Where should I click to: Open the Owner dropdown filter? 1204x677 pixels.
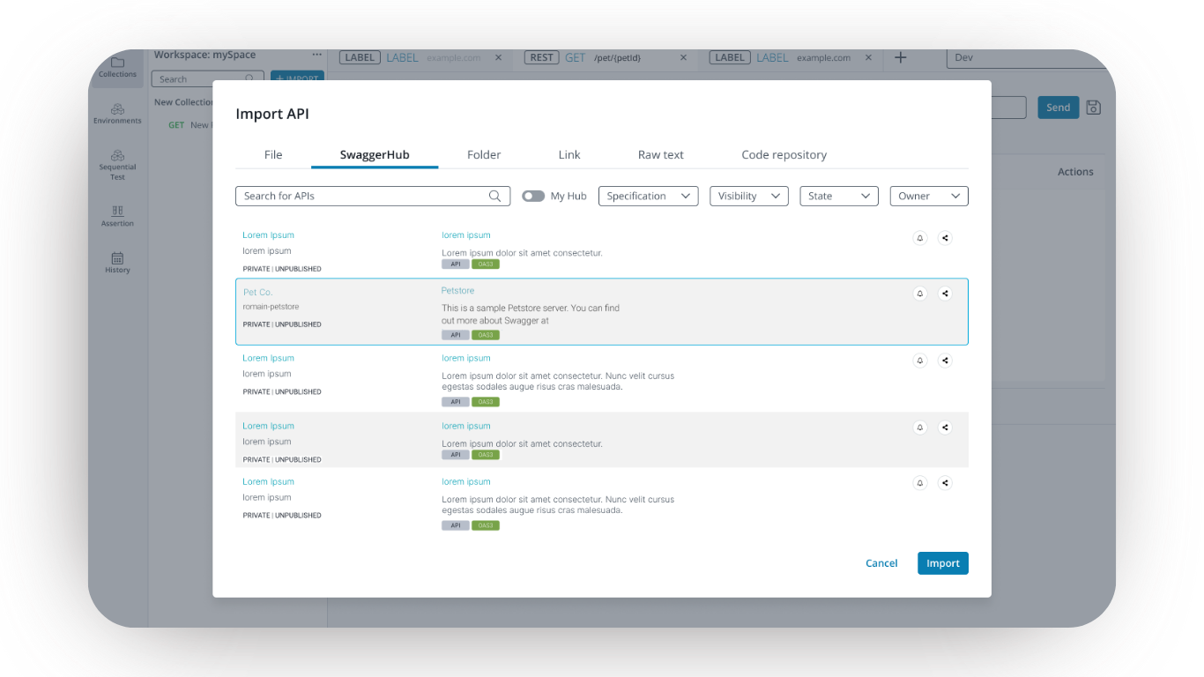[929, 196]
